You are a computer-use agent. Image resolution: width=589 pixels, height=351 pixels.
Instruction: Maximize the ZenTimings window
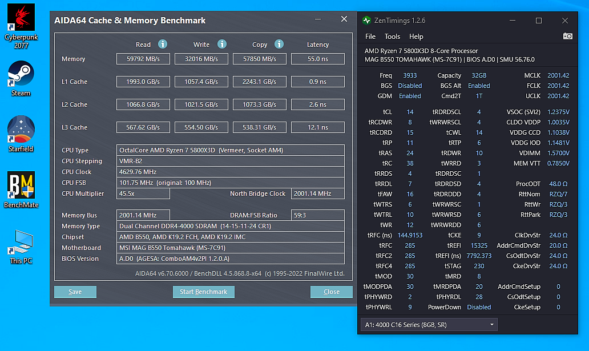539,21
